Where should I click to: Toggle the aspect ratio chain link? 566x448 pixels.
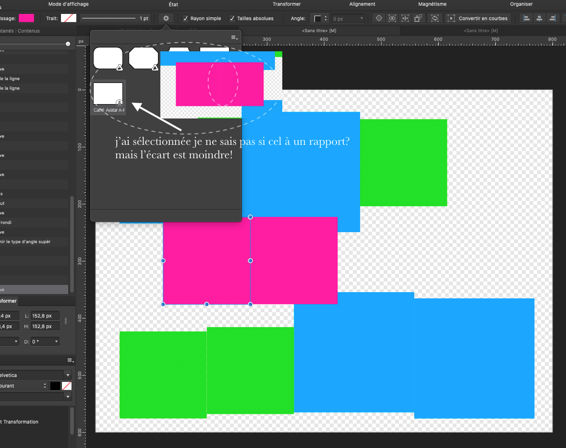[x=66, y=321]
